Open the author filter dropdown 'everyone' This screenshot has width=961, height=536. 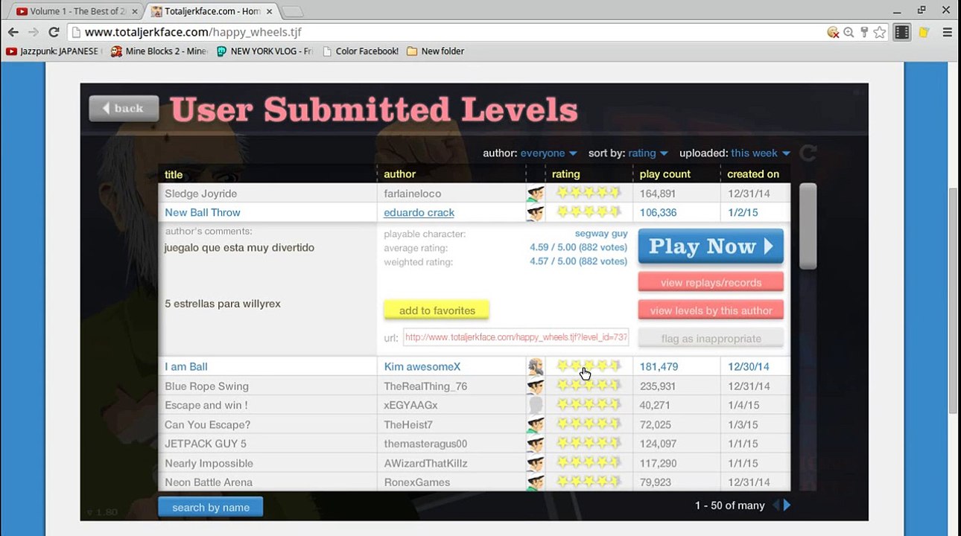pos(548,153)
